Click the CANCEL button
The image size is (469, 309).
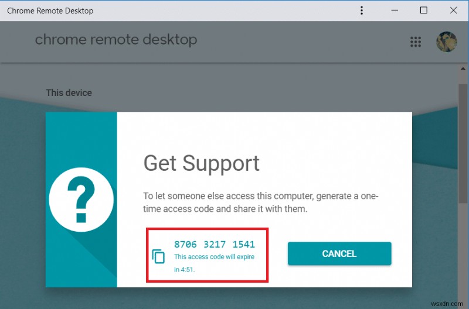[339, 253]
